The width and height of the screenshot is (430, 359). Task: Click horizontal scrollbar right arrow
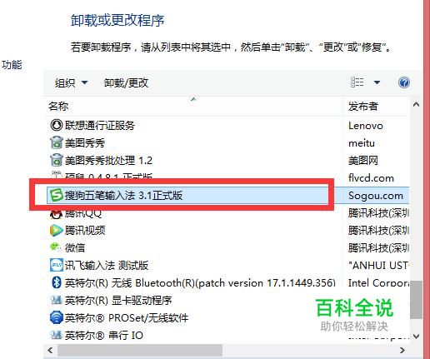(x=402, y=350)
